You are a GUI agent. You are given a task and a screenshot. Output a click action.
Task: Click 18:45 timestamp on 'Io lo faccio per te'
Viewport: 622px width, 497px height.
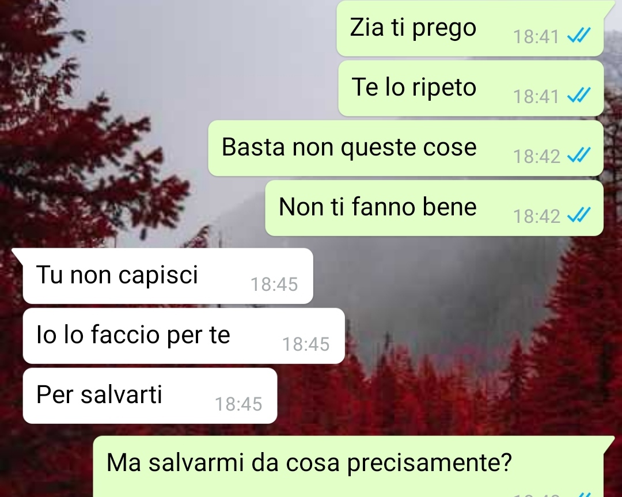pyautogui.click(x=306, y=344)
